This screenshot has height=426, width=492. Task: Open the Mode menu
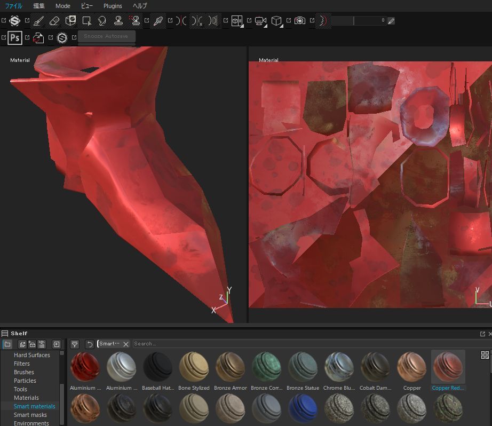(x=63, y=6)
